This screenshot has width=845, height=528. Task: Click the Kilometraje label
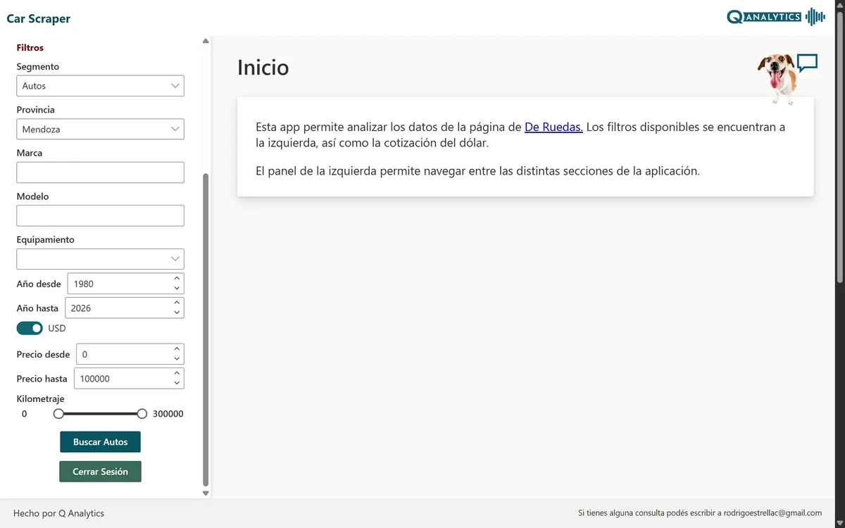click(40, 399)
